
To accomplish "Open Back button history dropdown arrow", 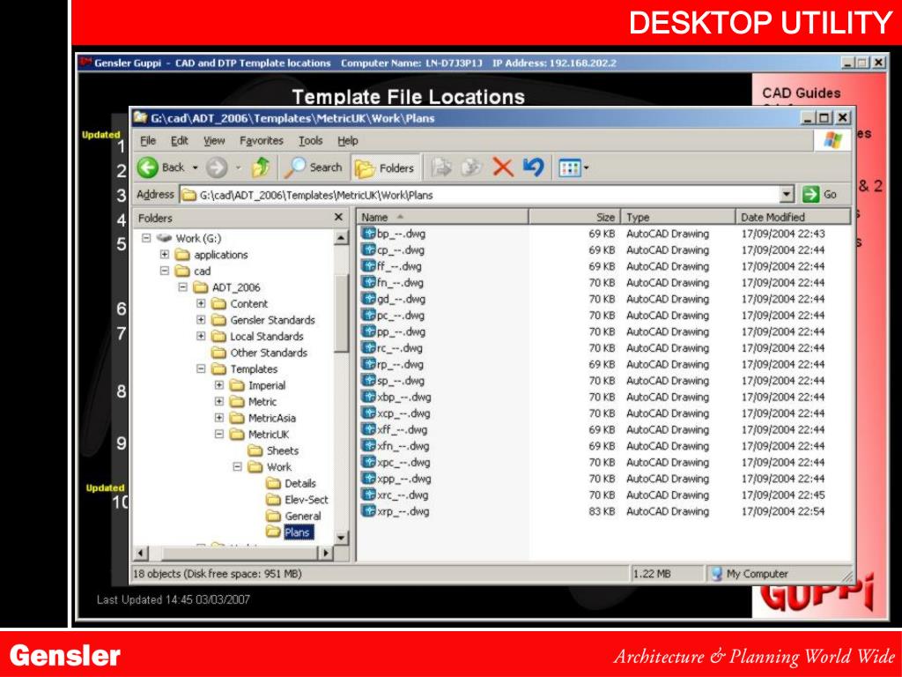I will click(x=195, y=168).
